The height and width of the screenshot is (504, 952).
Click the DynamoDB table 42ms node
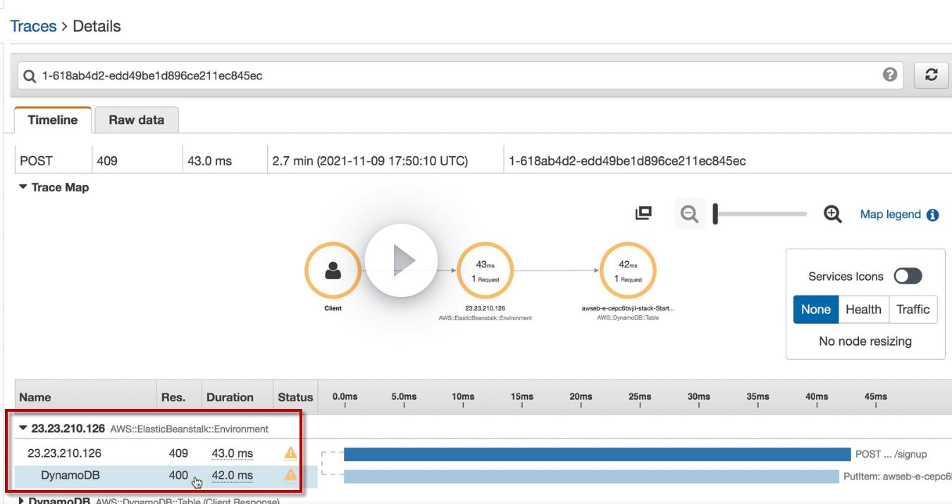pos(628,270)
